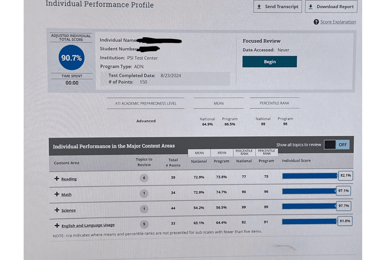Screen dimensions: 372x260
Task: Click the national mean value 64.9%
Action: 207,124
